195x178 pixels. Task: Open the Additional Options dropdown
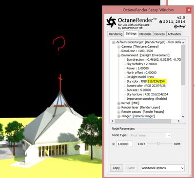163,168
